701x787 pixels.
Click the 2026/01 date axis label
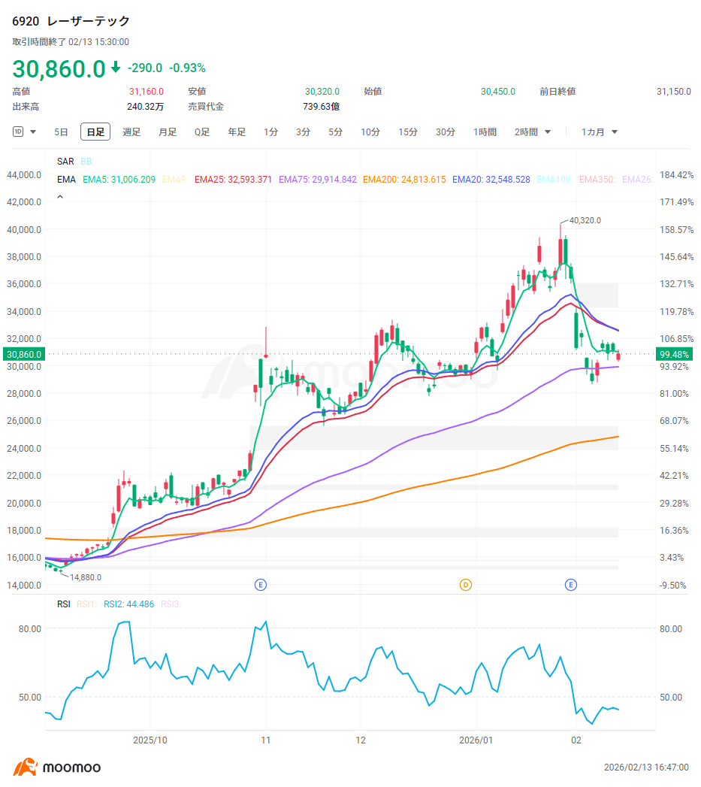pos(476,740)
